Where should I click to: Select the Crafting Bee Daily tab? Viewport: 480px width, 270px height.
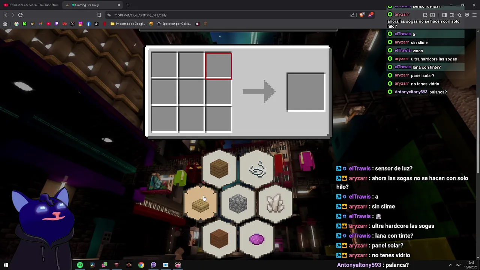click(x=92, y=5)
